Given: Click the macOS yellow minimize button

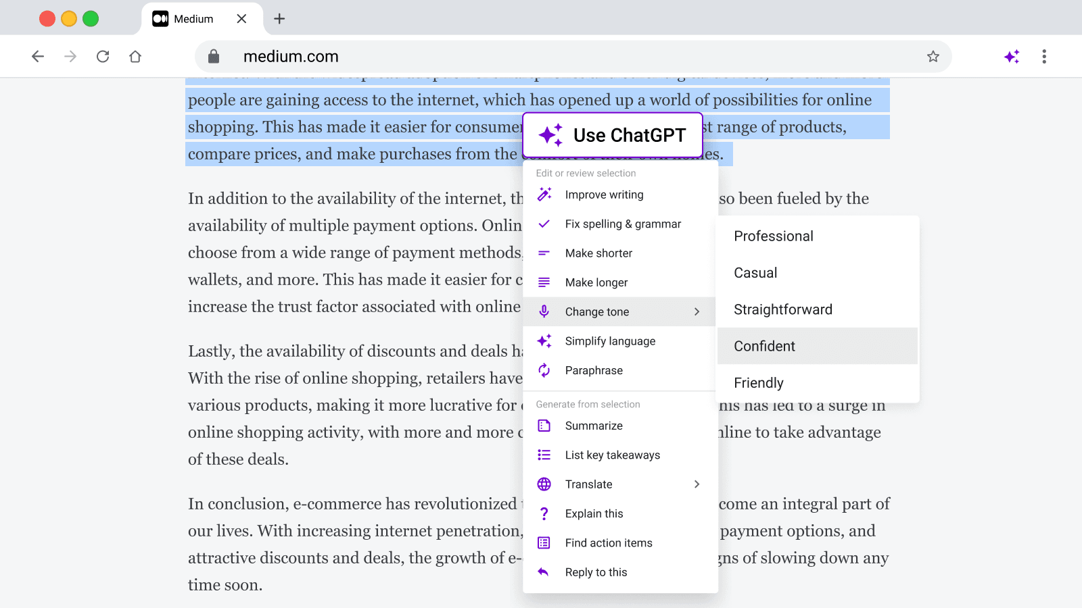Looking at the screenshot, I should (x=69, y=19).
